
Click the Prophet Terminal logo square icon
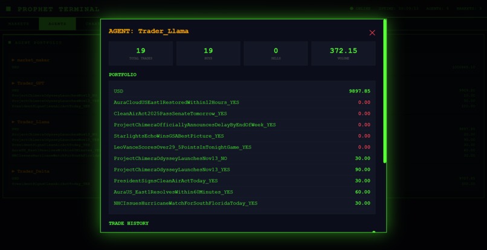(8, 9)
